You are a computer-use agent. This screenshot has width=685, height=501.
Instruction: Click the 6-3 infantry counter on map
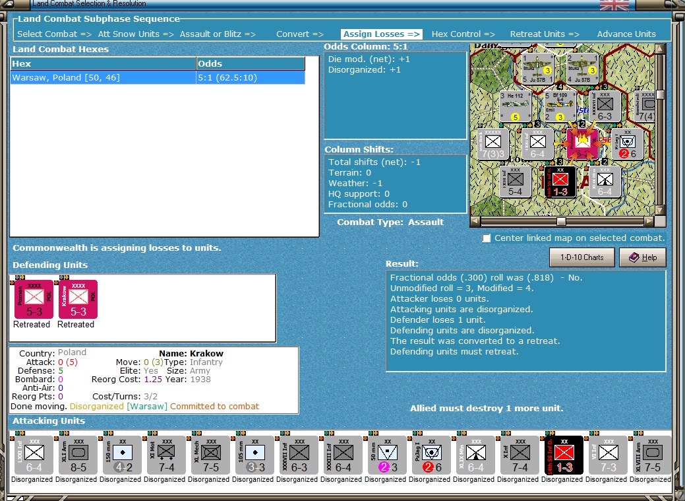pyautogui.click(x=605, y=106)
